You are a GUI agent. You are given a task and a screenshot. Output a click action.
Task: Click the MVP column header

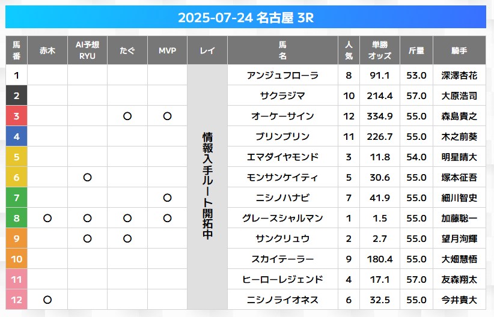pos(167,50)
